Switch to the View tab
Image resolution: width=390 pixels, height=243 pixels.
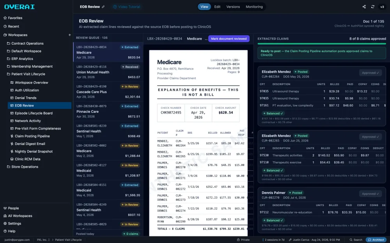point(204,7)
